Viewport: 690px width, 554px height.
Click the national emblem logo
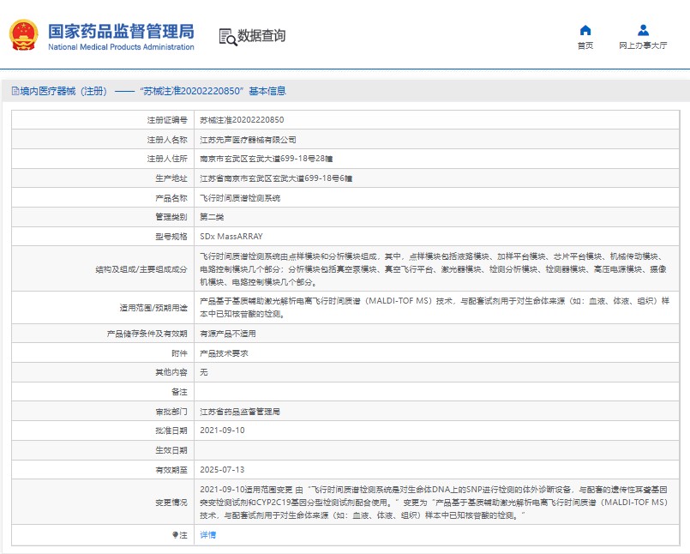click(x=23, y=36)
